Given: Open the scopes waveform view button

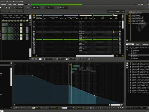Looking at the screenshot, I should click(x=111, y=12).
